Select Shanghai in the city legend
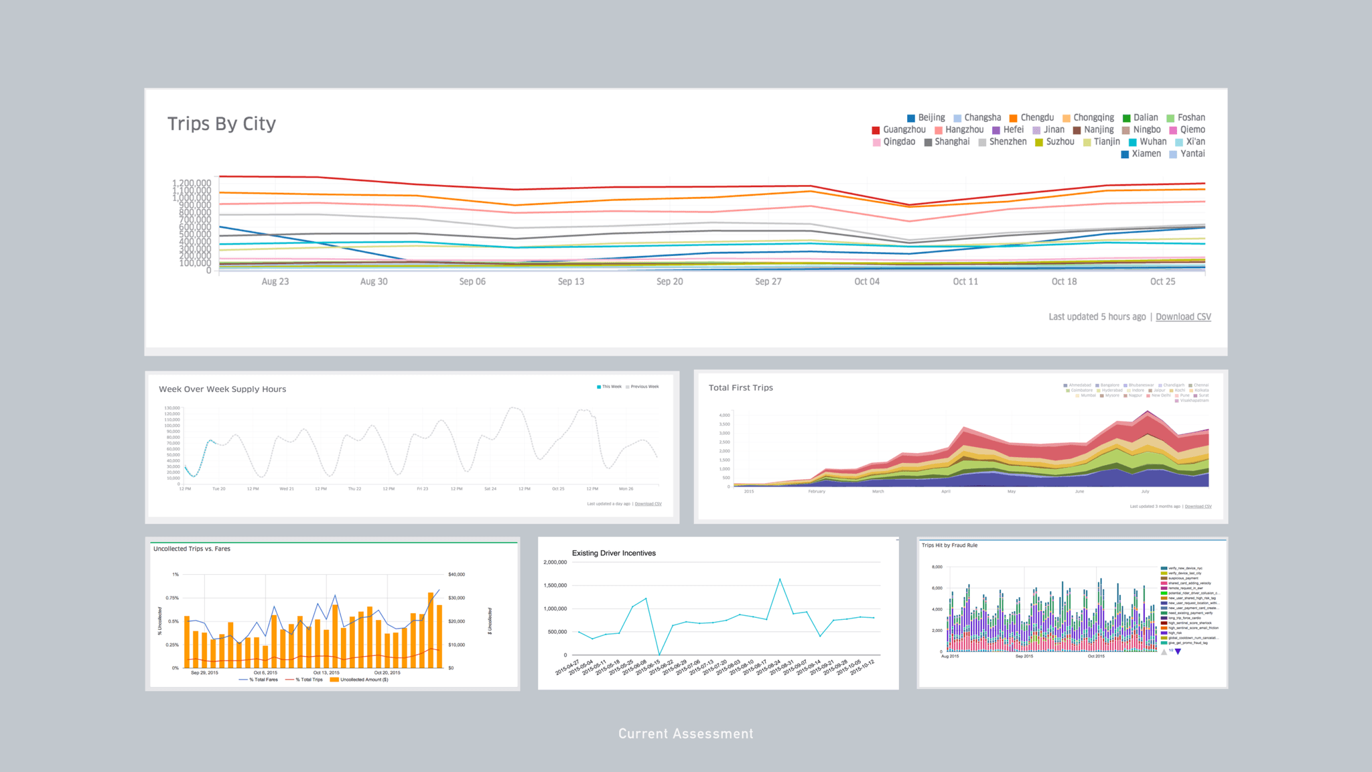The width and height of the screenshot is (1372, 772). pos(947,141)
